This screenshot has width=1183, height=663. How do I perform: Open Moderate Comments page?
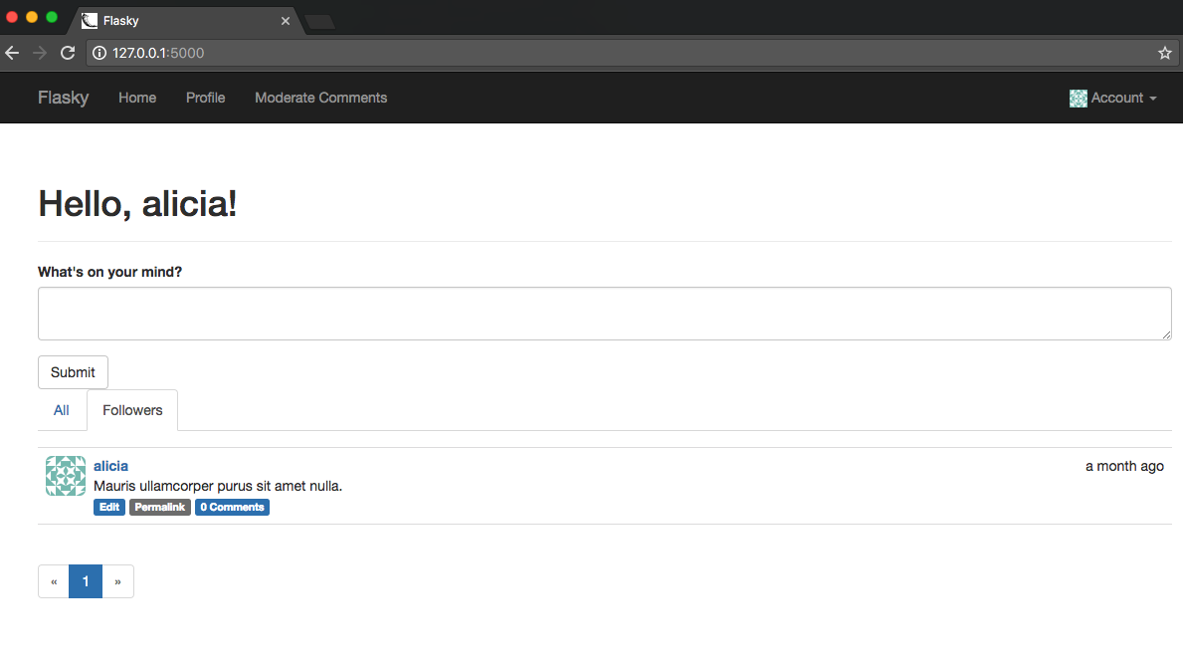320,98
